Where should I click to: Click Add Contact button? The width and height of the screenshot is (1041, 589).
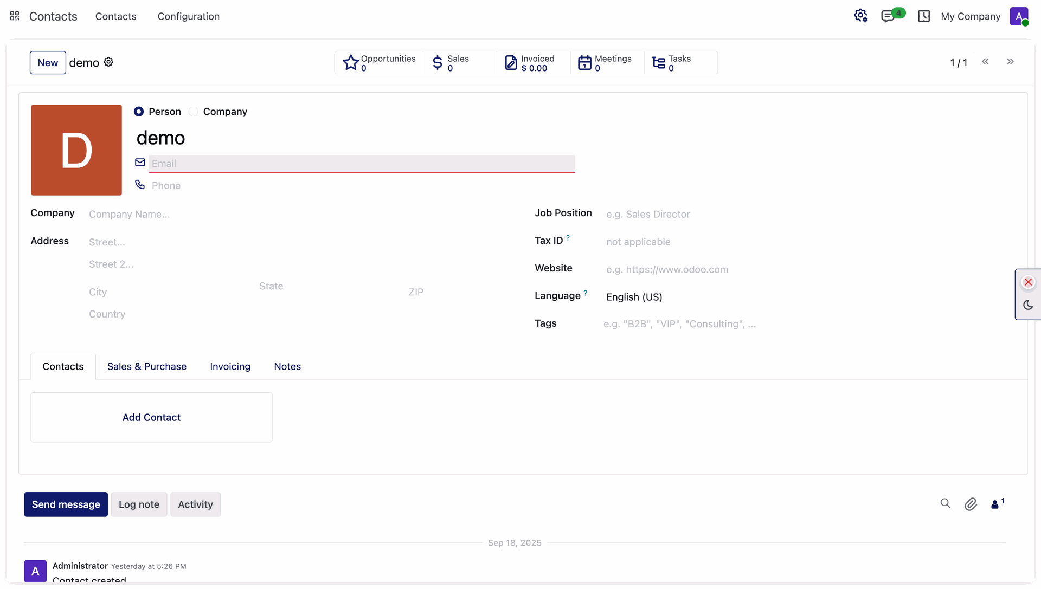[x=151, y=417]
